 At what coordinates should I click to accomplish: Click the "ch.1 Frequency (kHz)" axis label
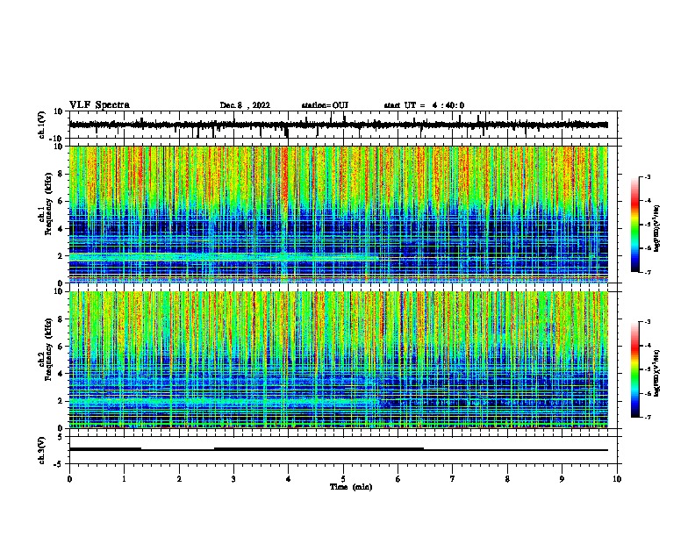46,204
